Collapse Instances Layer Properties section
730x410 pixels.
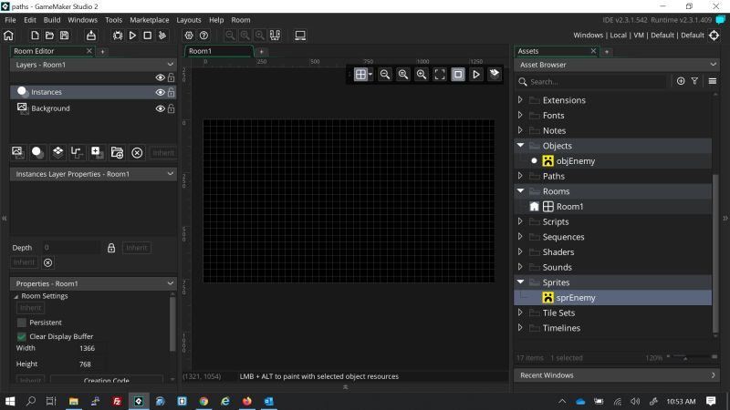pyautogui.click(x=171, y=174)
